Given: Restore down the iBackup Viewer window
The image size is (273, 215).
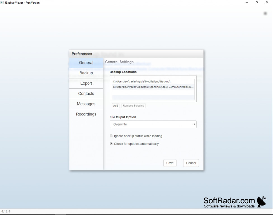Looking at the screenshot, I should [x=257, y=3].
